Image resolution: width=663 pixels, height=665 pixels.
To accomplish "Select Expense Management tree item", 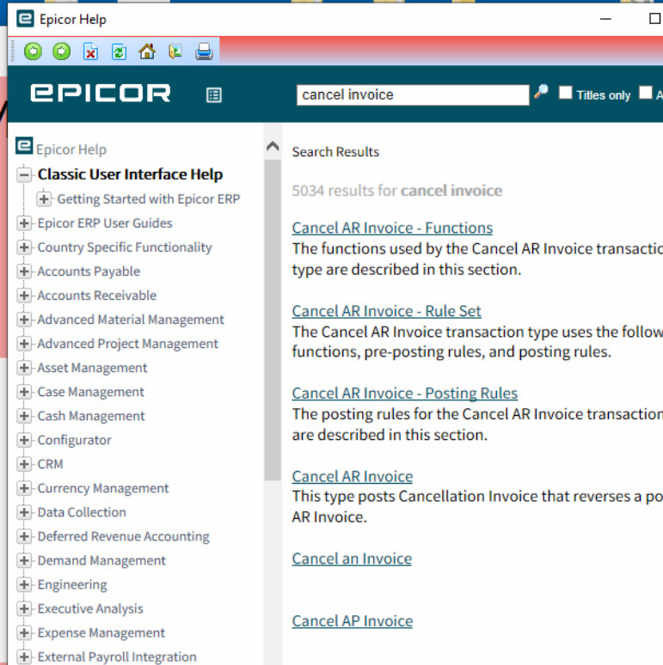I will (101, 632).
